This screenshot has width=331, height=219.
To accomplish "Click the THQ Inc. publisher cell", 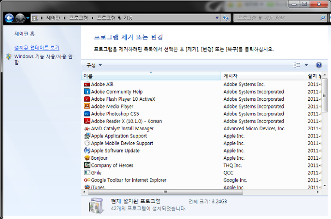I will point(232,165).
